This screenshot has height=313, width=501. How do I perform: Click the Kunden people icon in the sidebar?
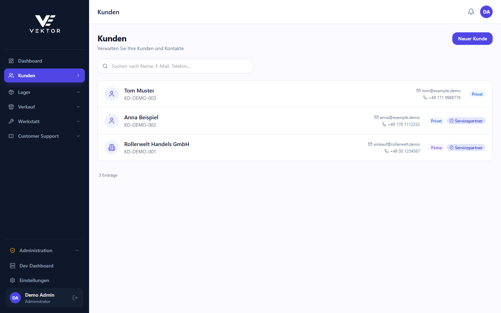click(x=11, y=75)
